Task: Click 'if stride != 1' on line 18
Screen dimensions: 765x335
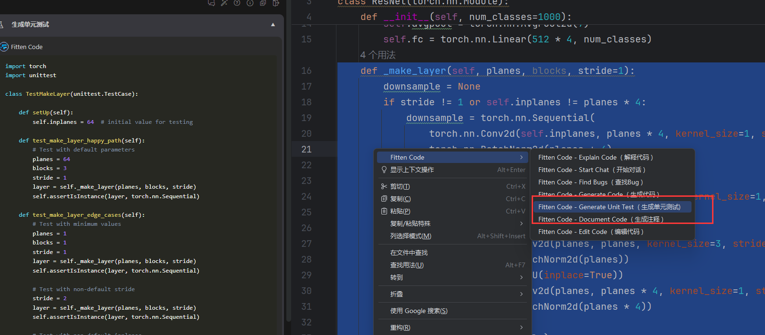Action: 423,102
